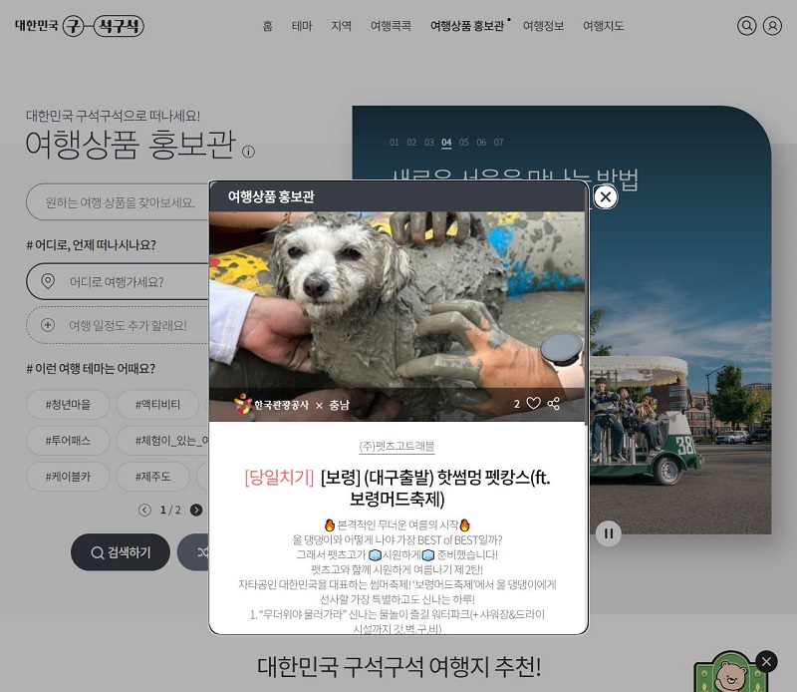
Task: Open the 여행지도 menu
Action: [x=604, y=26]
